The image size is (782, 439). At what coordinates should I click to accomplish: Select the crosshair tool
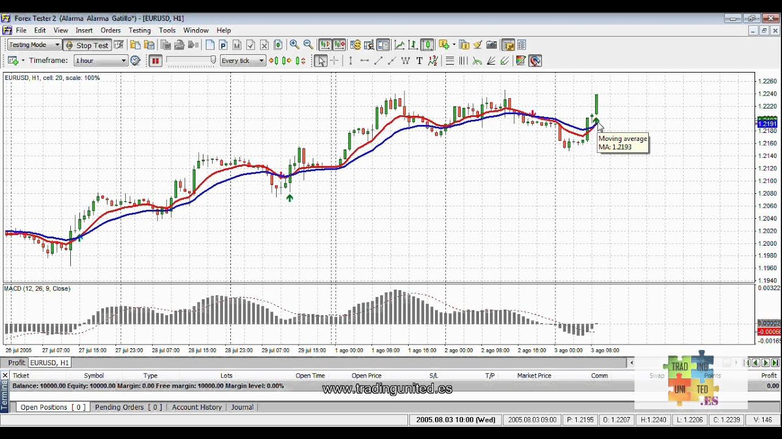(334, 60)
